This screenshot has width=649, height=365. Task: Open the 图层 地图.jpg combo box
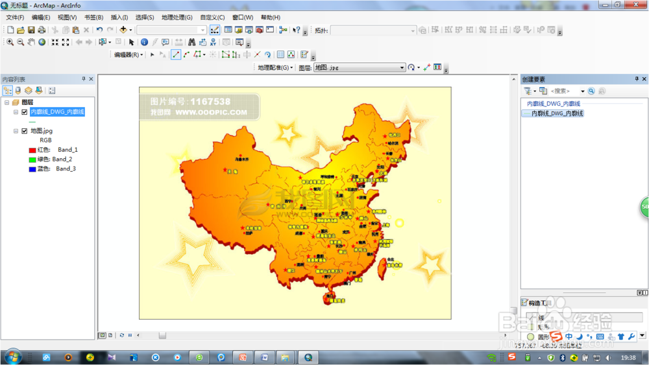[x=360, y=67]
